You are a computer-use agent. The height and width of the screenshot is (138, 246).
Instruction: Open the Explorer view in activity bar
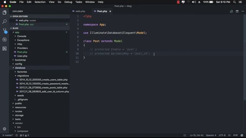(4, 13)
